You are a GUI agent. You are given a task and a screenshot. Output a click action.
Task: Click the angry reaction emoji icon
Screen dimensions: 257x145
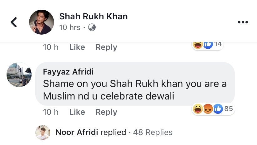click(208, 109)
